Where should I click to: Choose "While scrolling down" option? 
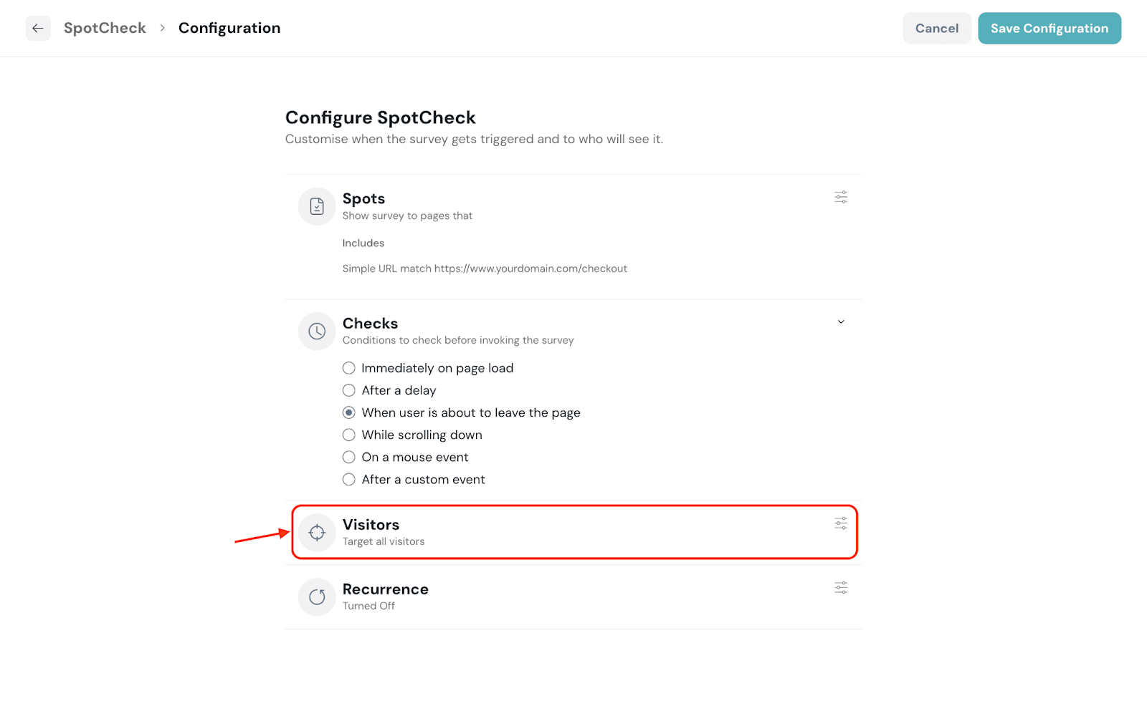point(349,435)
